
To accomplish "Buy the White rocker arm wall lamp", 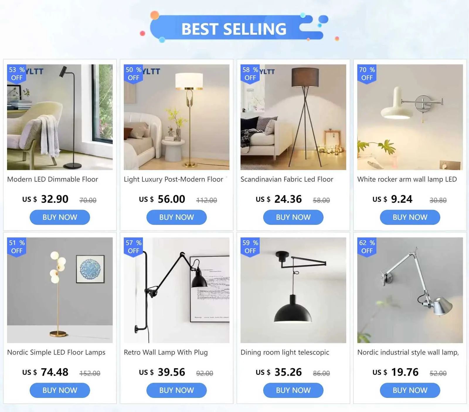I will [x=410, y=217].
